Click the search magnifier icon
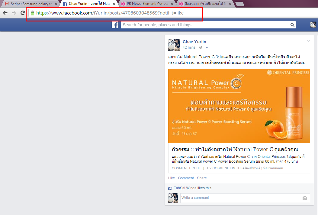The width and height of the screenshot is (318, 215). (x=292, y=25)
